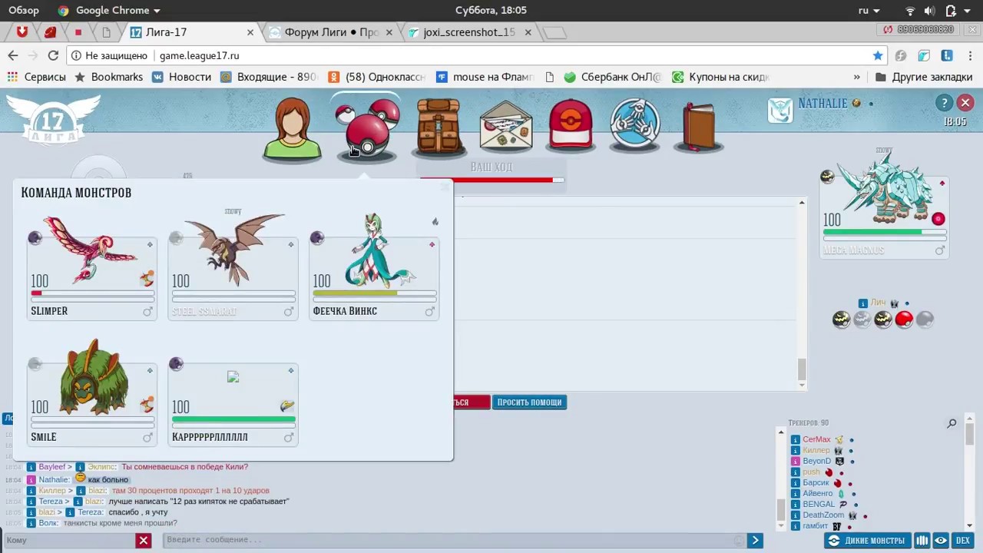Expand the bookmarks overflow chevron
Image resolution: width=983 pixels, height=553 pixels.
[x=857, y=77]
